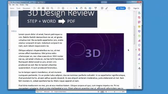Open the green Send for review arrow tool
This screenshot has width=168, height=94.
139,63
